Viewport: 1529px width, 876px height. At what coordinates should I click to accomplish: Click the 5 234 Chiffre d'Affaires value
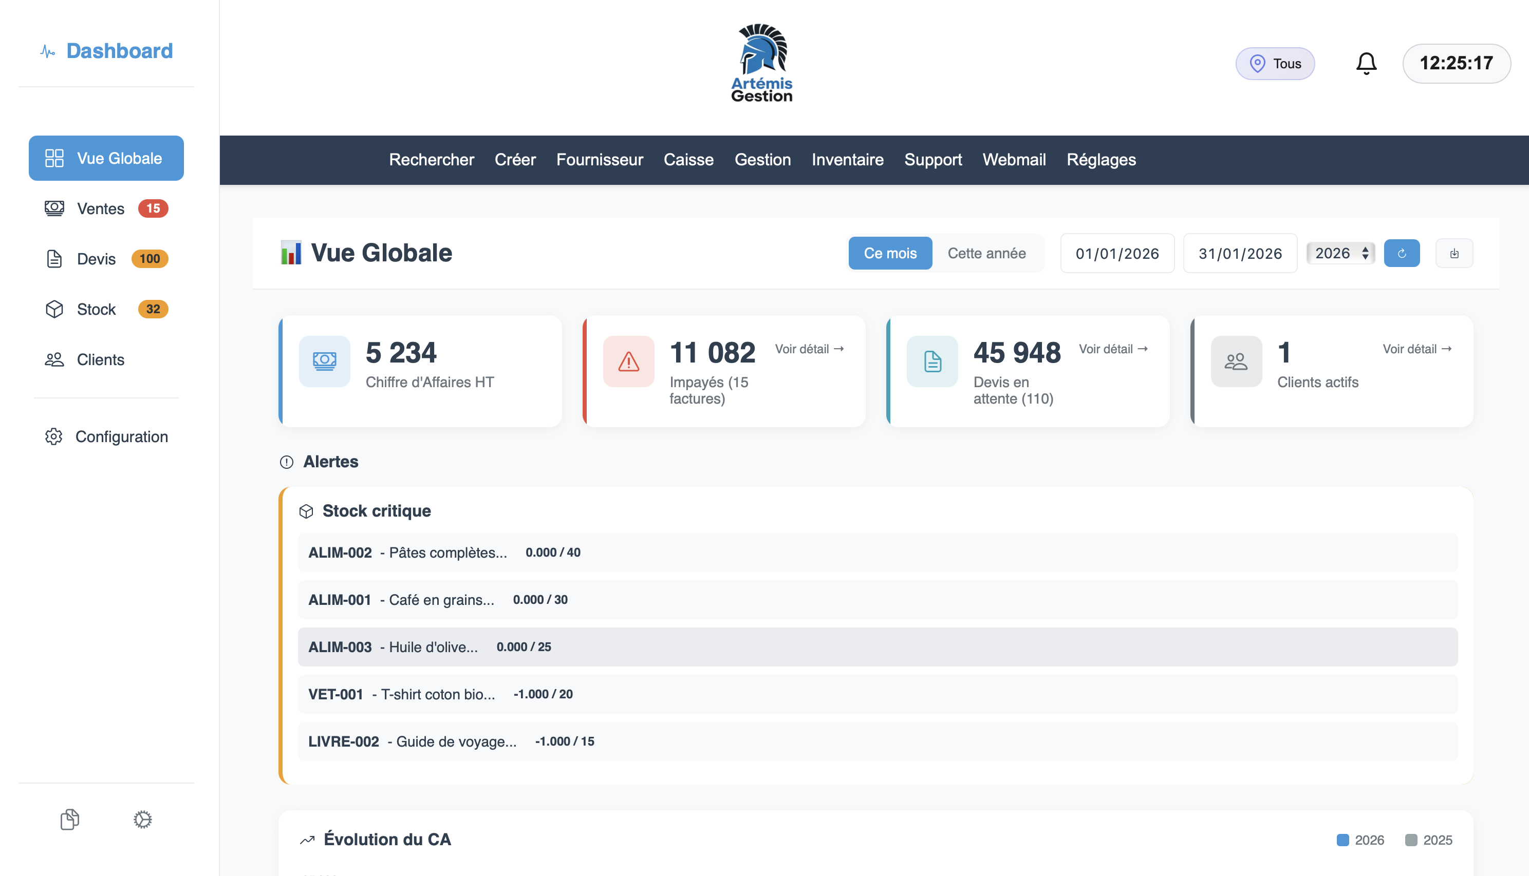coord(401,353)
